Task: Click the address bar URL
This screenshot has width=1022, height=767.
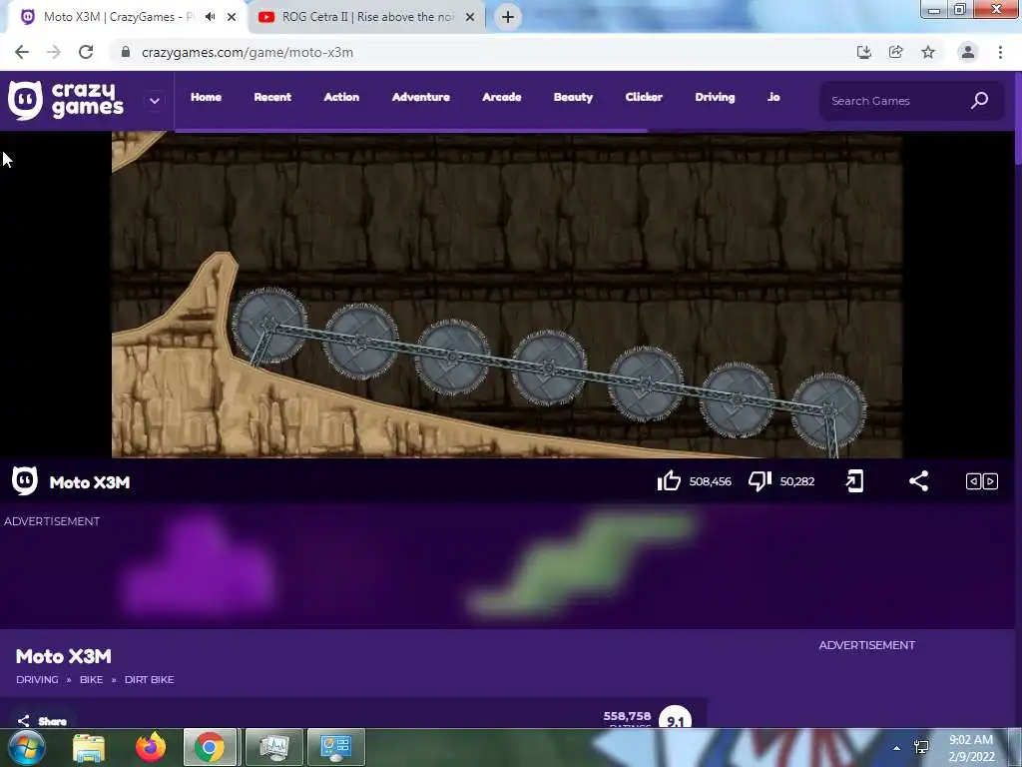Action: pyautogui.click(x=248, y=52)
